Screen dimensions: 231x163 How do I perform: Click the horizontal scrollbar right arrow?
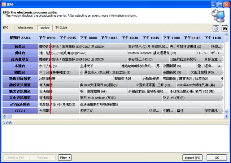click(x=222, y=116)
